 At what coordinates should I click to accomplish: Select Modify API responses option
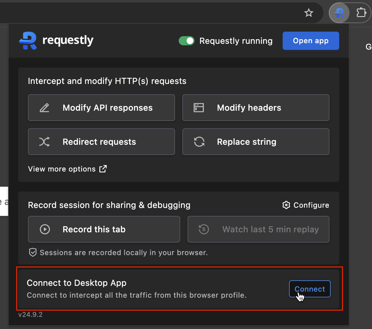102,108
